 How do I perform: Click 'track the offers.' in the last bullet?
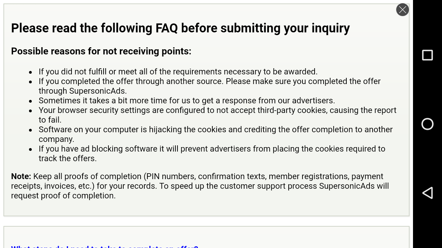67,158
